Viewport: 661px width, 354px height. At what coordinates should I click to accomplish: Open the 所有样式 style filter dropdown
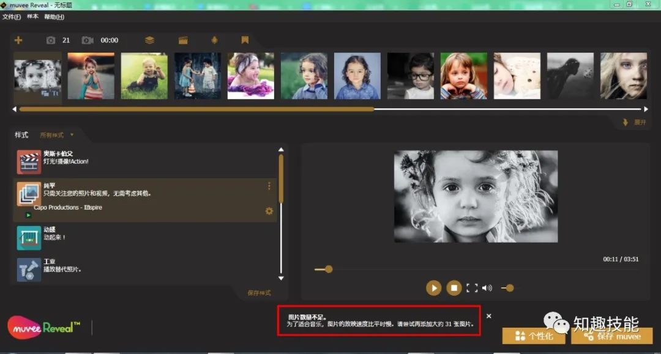[56, 135]
